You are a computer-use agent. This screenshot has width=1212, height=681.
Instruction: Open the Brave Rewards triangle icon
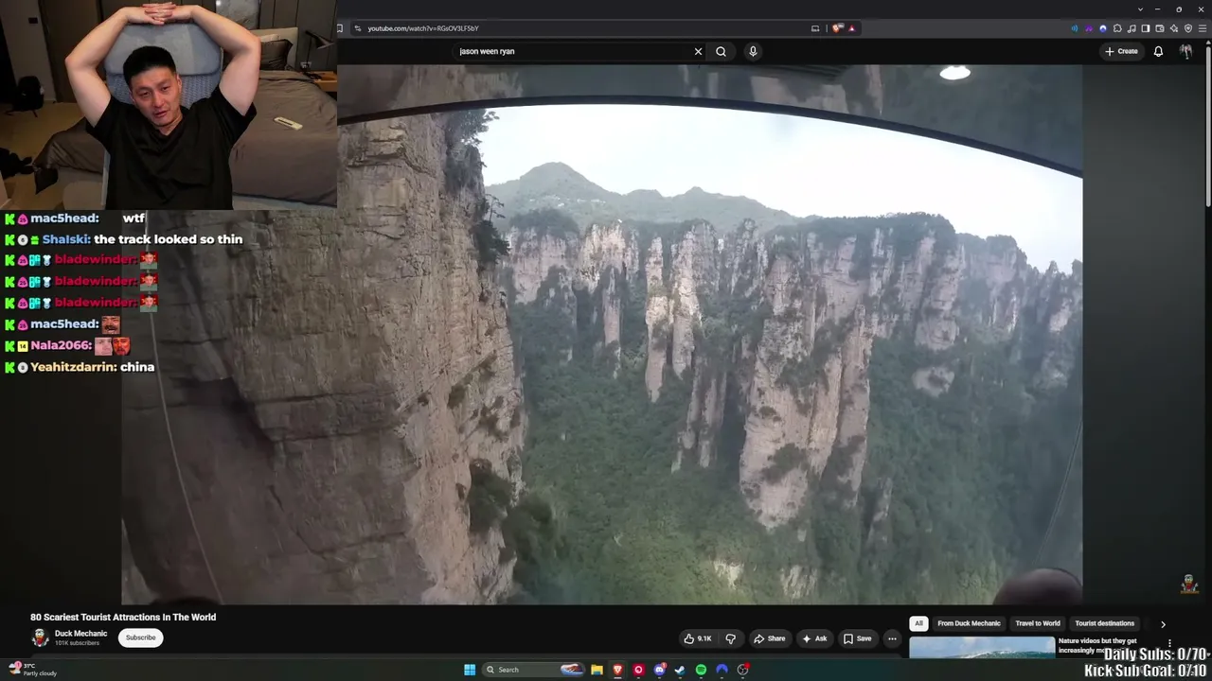(x=851, y=28)
